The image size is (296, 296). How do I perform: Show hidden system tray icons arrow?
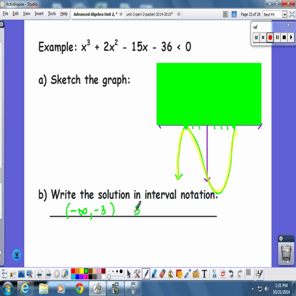click(x=253, y=289)
